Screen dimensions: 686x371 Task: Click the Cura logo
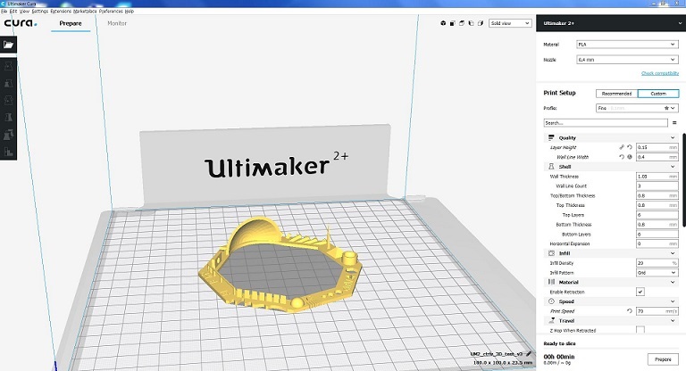(21, 22)
